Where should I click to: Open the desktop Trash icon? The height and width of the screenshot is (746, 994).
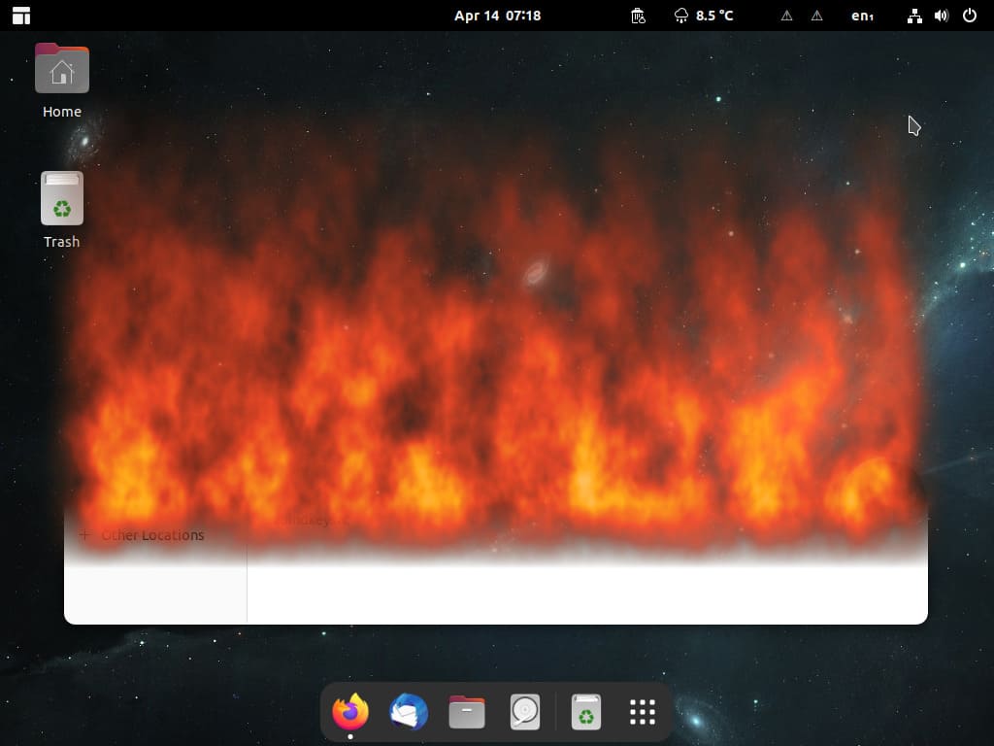coord(62,210)
